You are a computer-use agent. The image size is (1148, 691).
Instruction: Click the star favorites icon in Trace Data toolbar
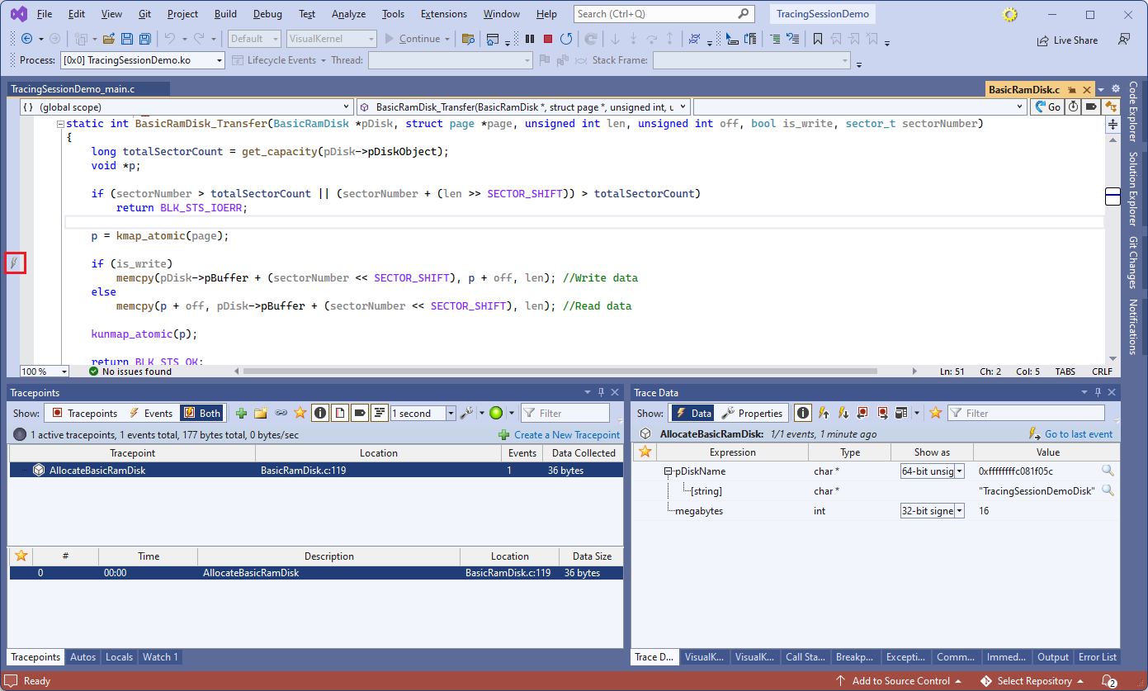coord(935,413)
